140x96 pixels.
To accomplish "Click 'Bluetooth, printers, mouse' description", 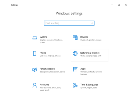I will 91,40.
